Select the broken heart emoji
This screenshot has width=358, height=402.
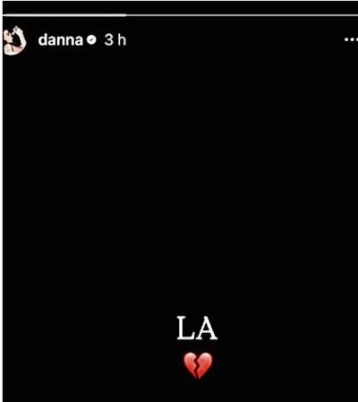coord(198,365)
